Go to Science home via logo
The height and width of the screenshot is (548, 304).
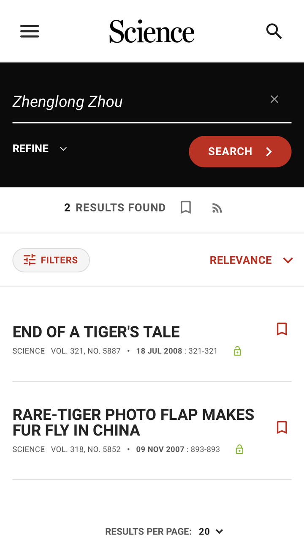click(x=152, y=31)
